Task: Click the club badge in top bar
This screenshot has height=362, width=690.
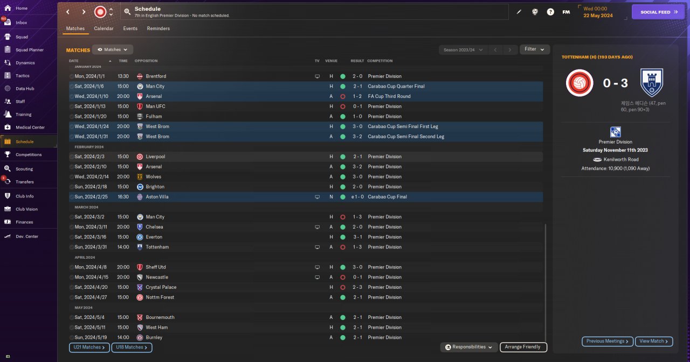Action: pos(100,12)
